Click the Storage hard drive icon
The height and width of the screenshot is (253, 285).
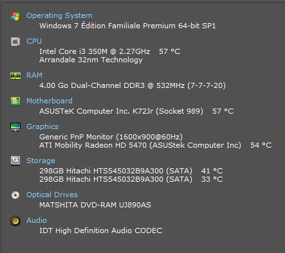[x=15, y=161]
